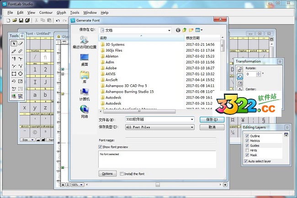
Task: Click the Save (保存) button
Action: tap(212, 120)
